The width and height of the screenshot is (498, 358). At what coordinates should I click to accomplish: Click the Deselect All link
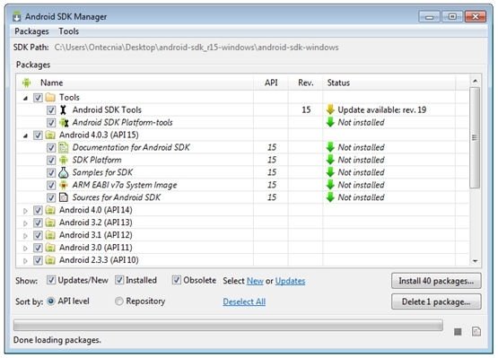coord(244,301)
